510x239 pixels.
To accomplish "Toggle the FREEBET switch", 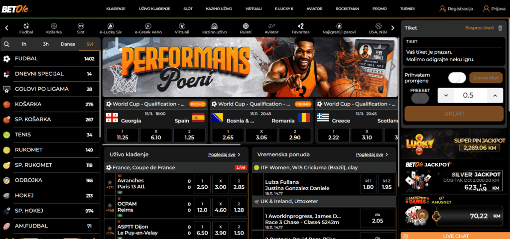I will click(420, 98).
